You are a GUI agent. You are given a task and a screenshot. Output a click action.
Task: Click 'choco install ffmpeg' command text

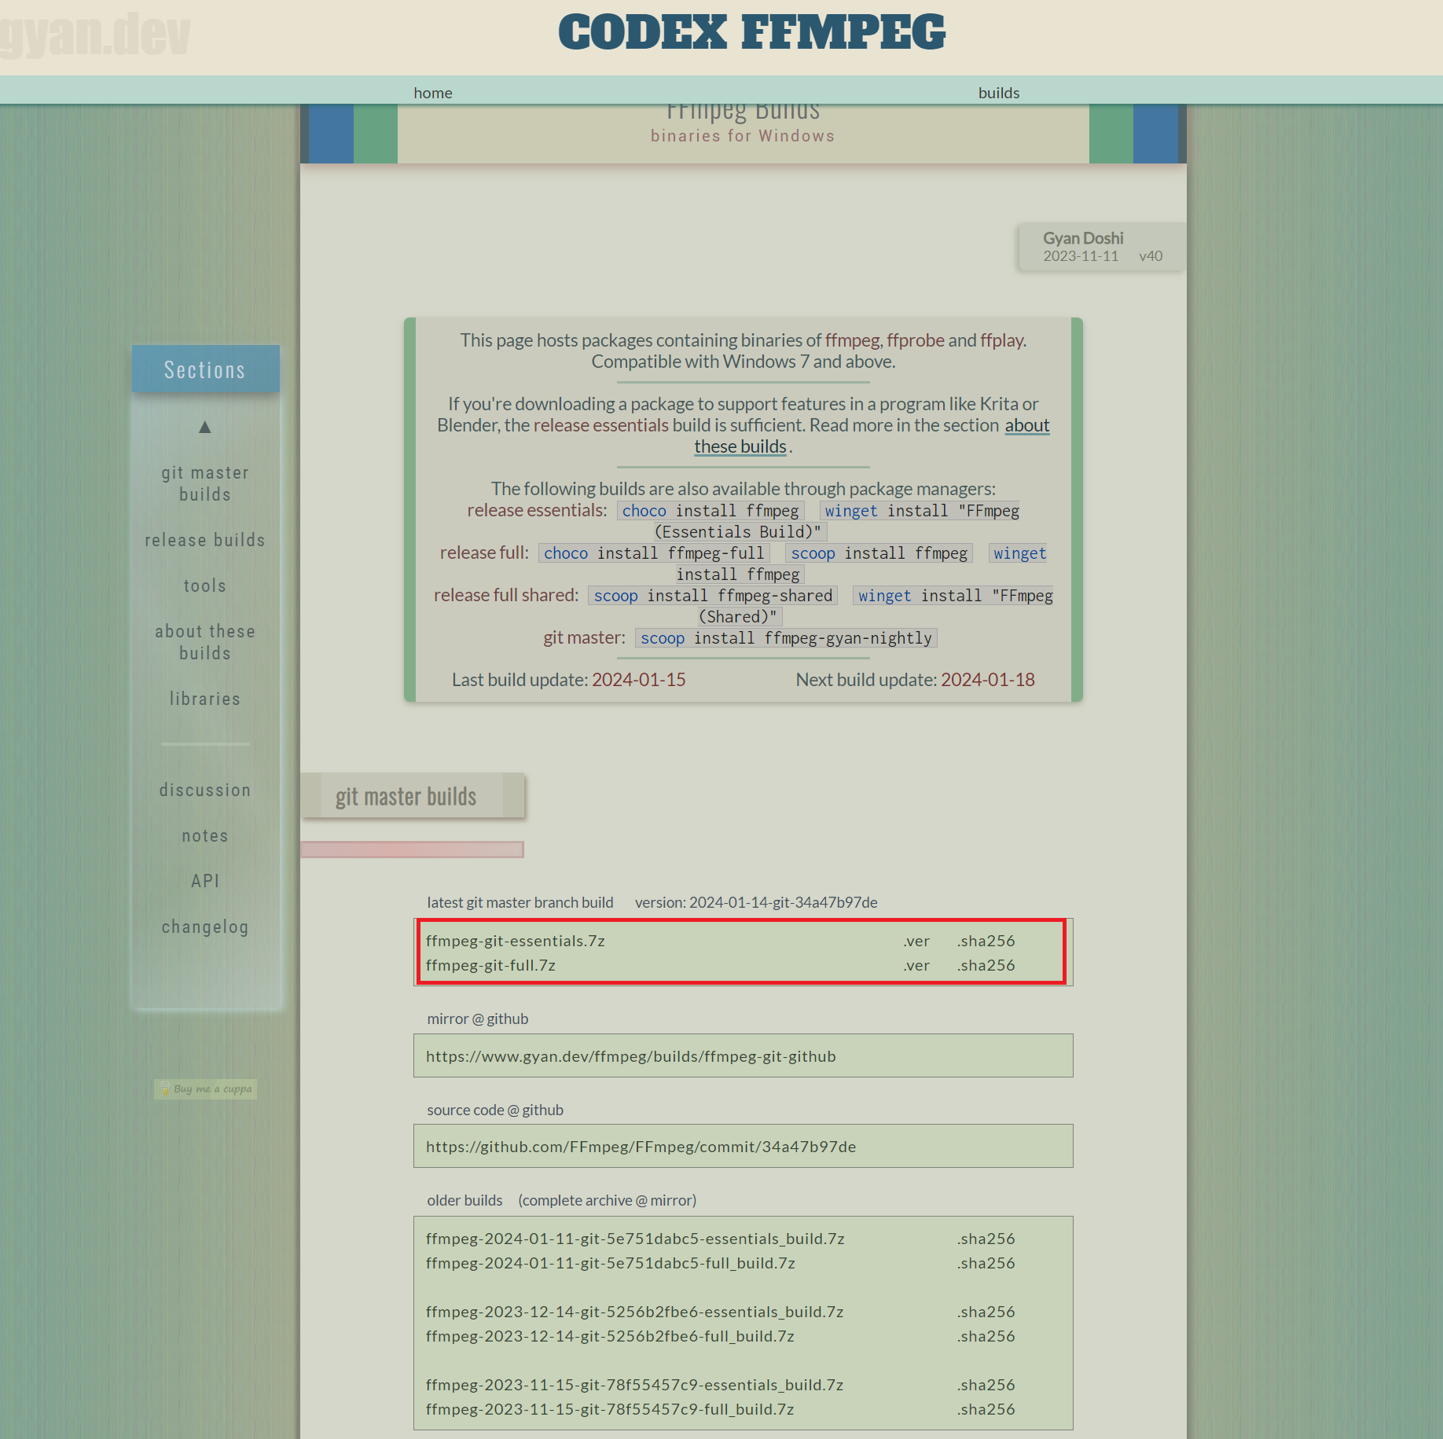click(710, 511)
